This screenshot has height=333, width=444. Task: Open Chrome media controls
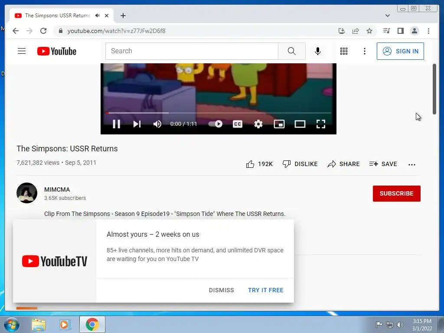coord(386,31)
